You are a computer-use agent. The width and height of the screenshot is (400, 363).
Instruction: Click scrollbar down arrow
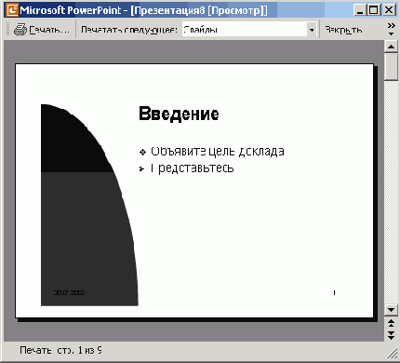coord(391,309)
